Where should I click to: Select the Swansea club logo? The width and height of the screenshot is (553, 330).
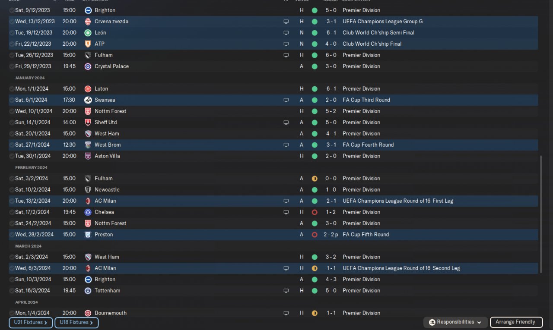(x=88, y=100)
